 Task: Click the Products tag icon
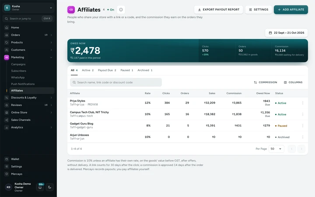tap(7, 42)
